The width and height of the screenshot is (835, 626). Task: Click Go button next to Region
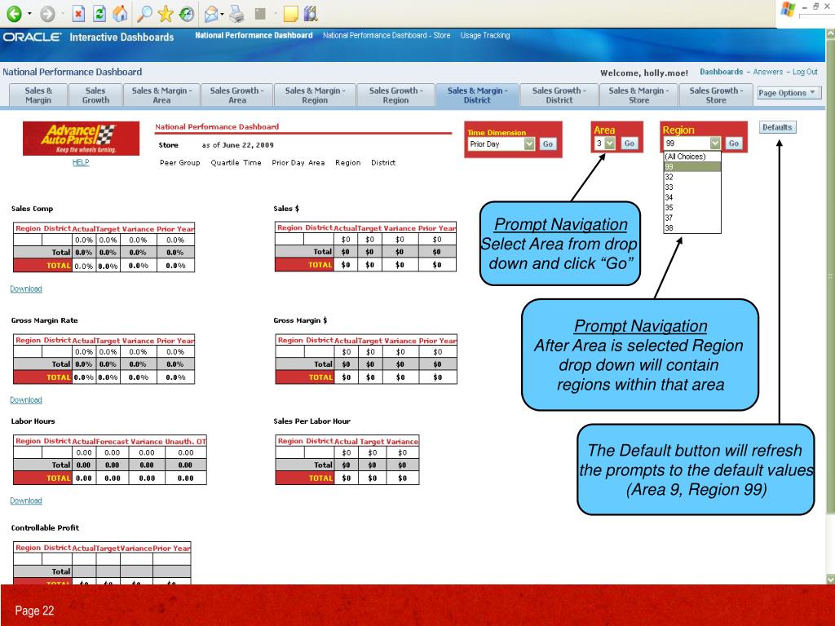click(733, 143)
